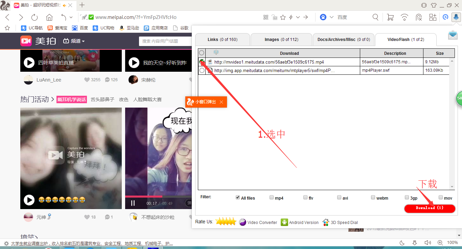Open a new tab with plus button
This screenshot has width=462, height=249.
(82, 5)
